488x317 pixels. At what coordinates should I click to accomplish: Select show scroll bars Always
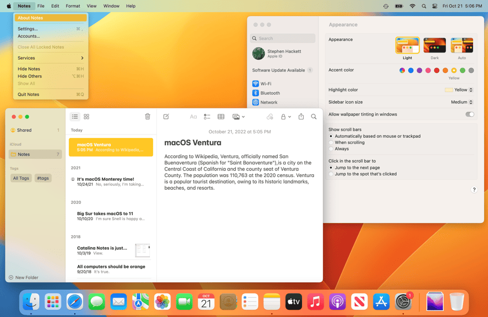[331, 149]
